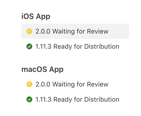Click the macOS App section heading
This screenshot has width=141, height=116.
42,70
